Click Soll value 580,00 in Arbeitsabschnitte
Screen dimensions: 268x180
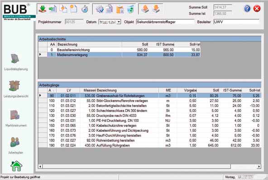[142, 50]
